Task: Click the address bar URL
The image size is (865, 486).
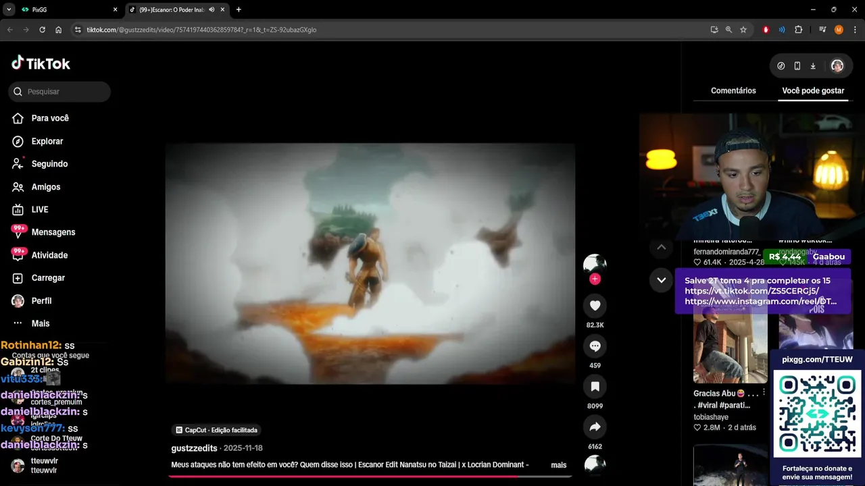Action: (201, 30)
